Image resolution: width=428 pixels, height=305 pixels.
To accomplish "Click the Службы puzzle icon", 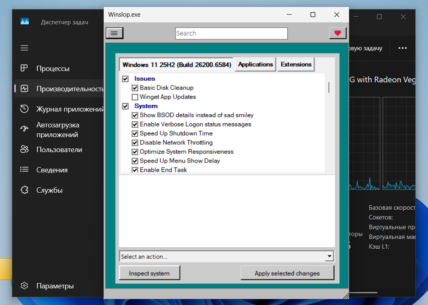I will [x=24, y=190].
